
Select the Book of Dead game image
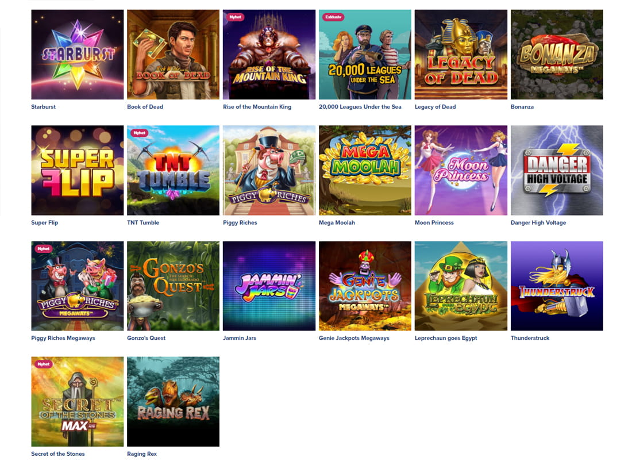tap(174, 55)
